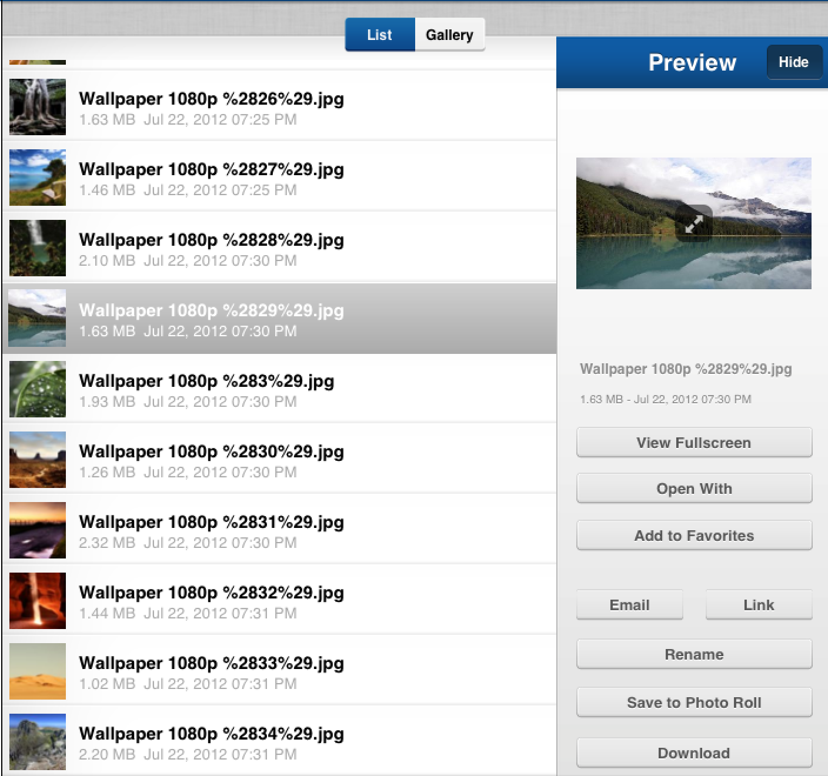Click the 1.44 MB Jul 22, 2012 07:31 PM details
This screenshot has height=776, width=828.
(188, 613)
